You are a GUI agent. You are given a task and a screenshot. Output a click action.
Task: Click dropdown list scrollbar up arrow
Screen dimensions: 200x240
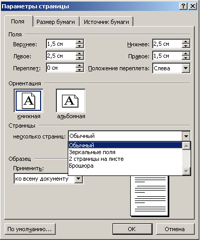[x=186, y=146]
